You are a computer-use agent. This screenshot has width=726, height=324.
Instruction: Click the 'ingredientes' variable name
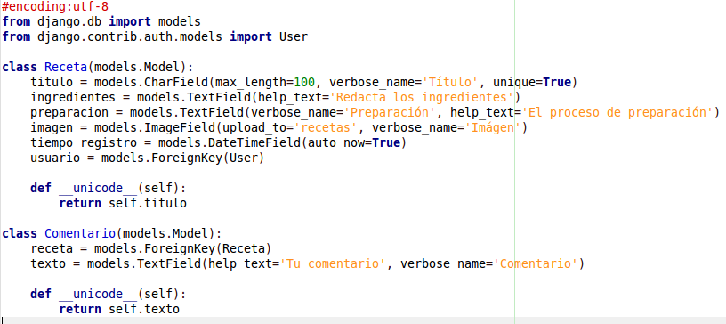(73, 98)
